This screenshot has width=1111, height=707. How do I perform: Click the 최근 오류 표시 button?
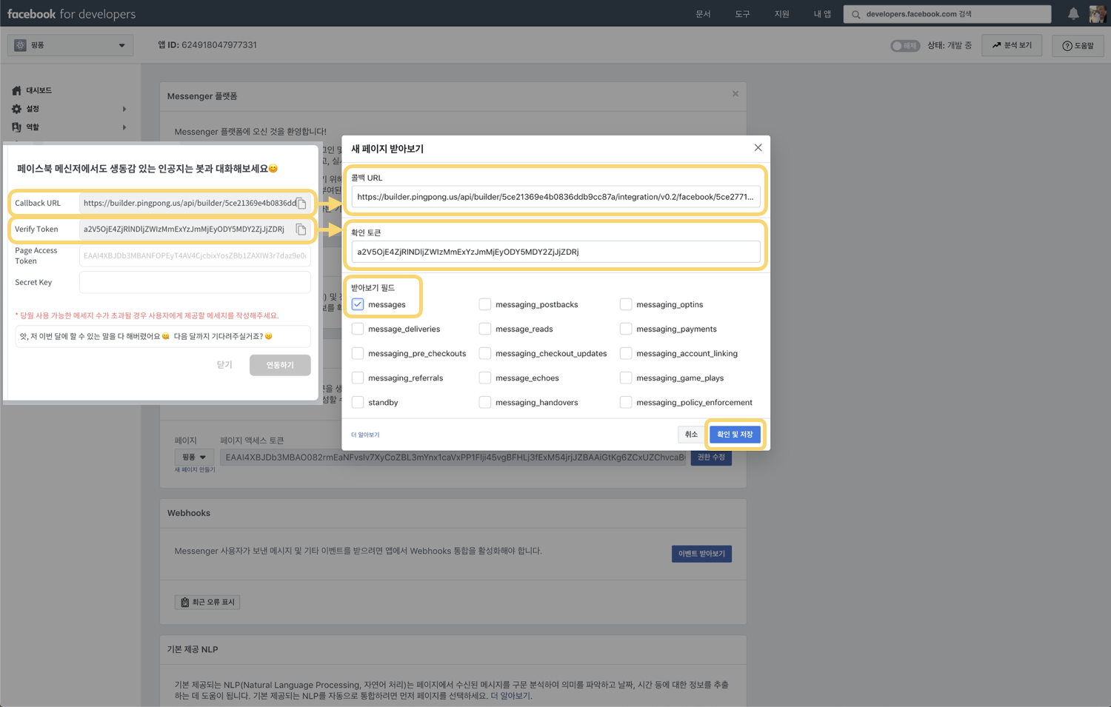(x=207, y=602)
